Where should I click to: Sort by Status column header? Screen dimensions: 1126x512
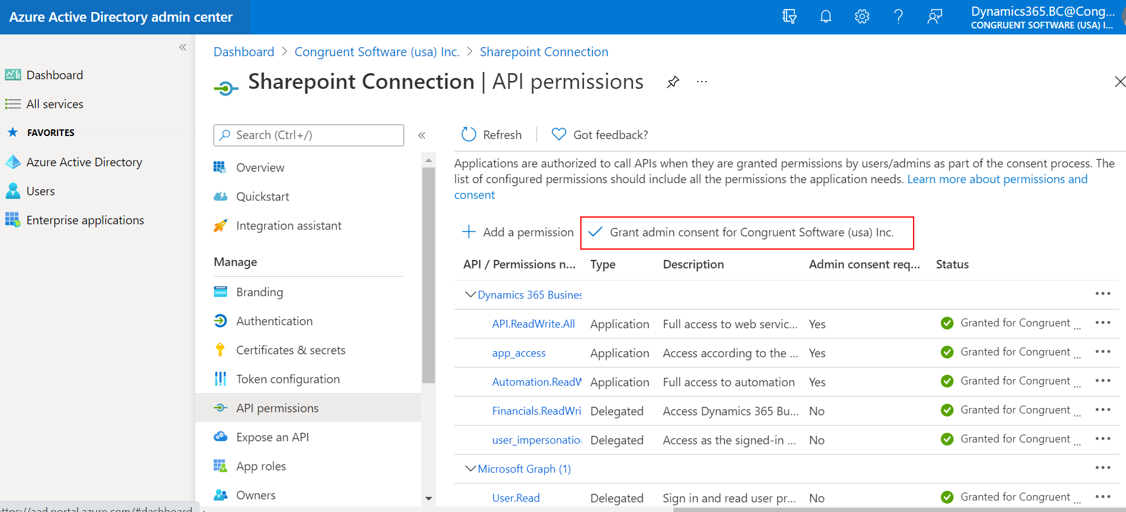pos(952,264)
